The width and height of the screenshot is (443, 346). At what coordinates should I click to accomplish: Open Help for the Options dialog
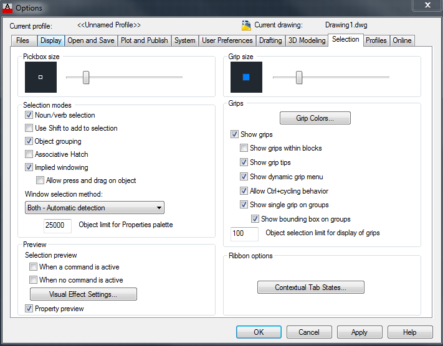click(410, 332)
